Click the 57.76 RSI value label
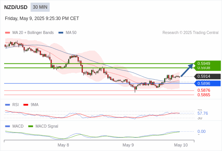Viewport: 222px width, 151px height. click(202, 113)
